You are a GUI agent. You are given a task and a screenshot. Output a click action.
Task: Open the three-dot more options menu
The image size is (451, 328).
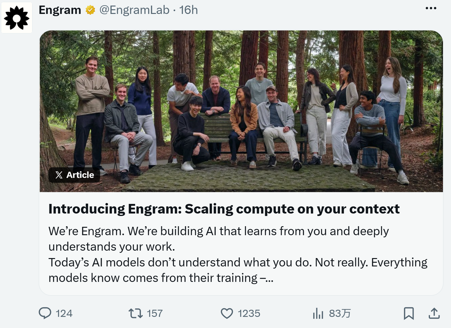pyautogui.click(x=431, y=8)
